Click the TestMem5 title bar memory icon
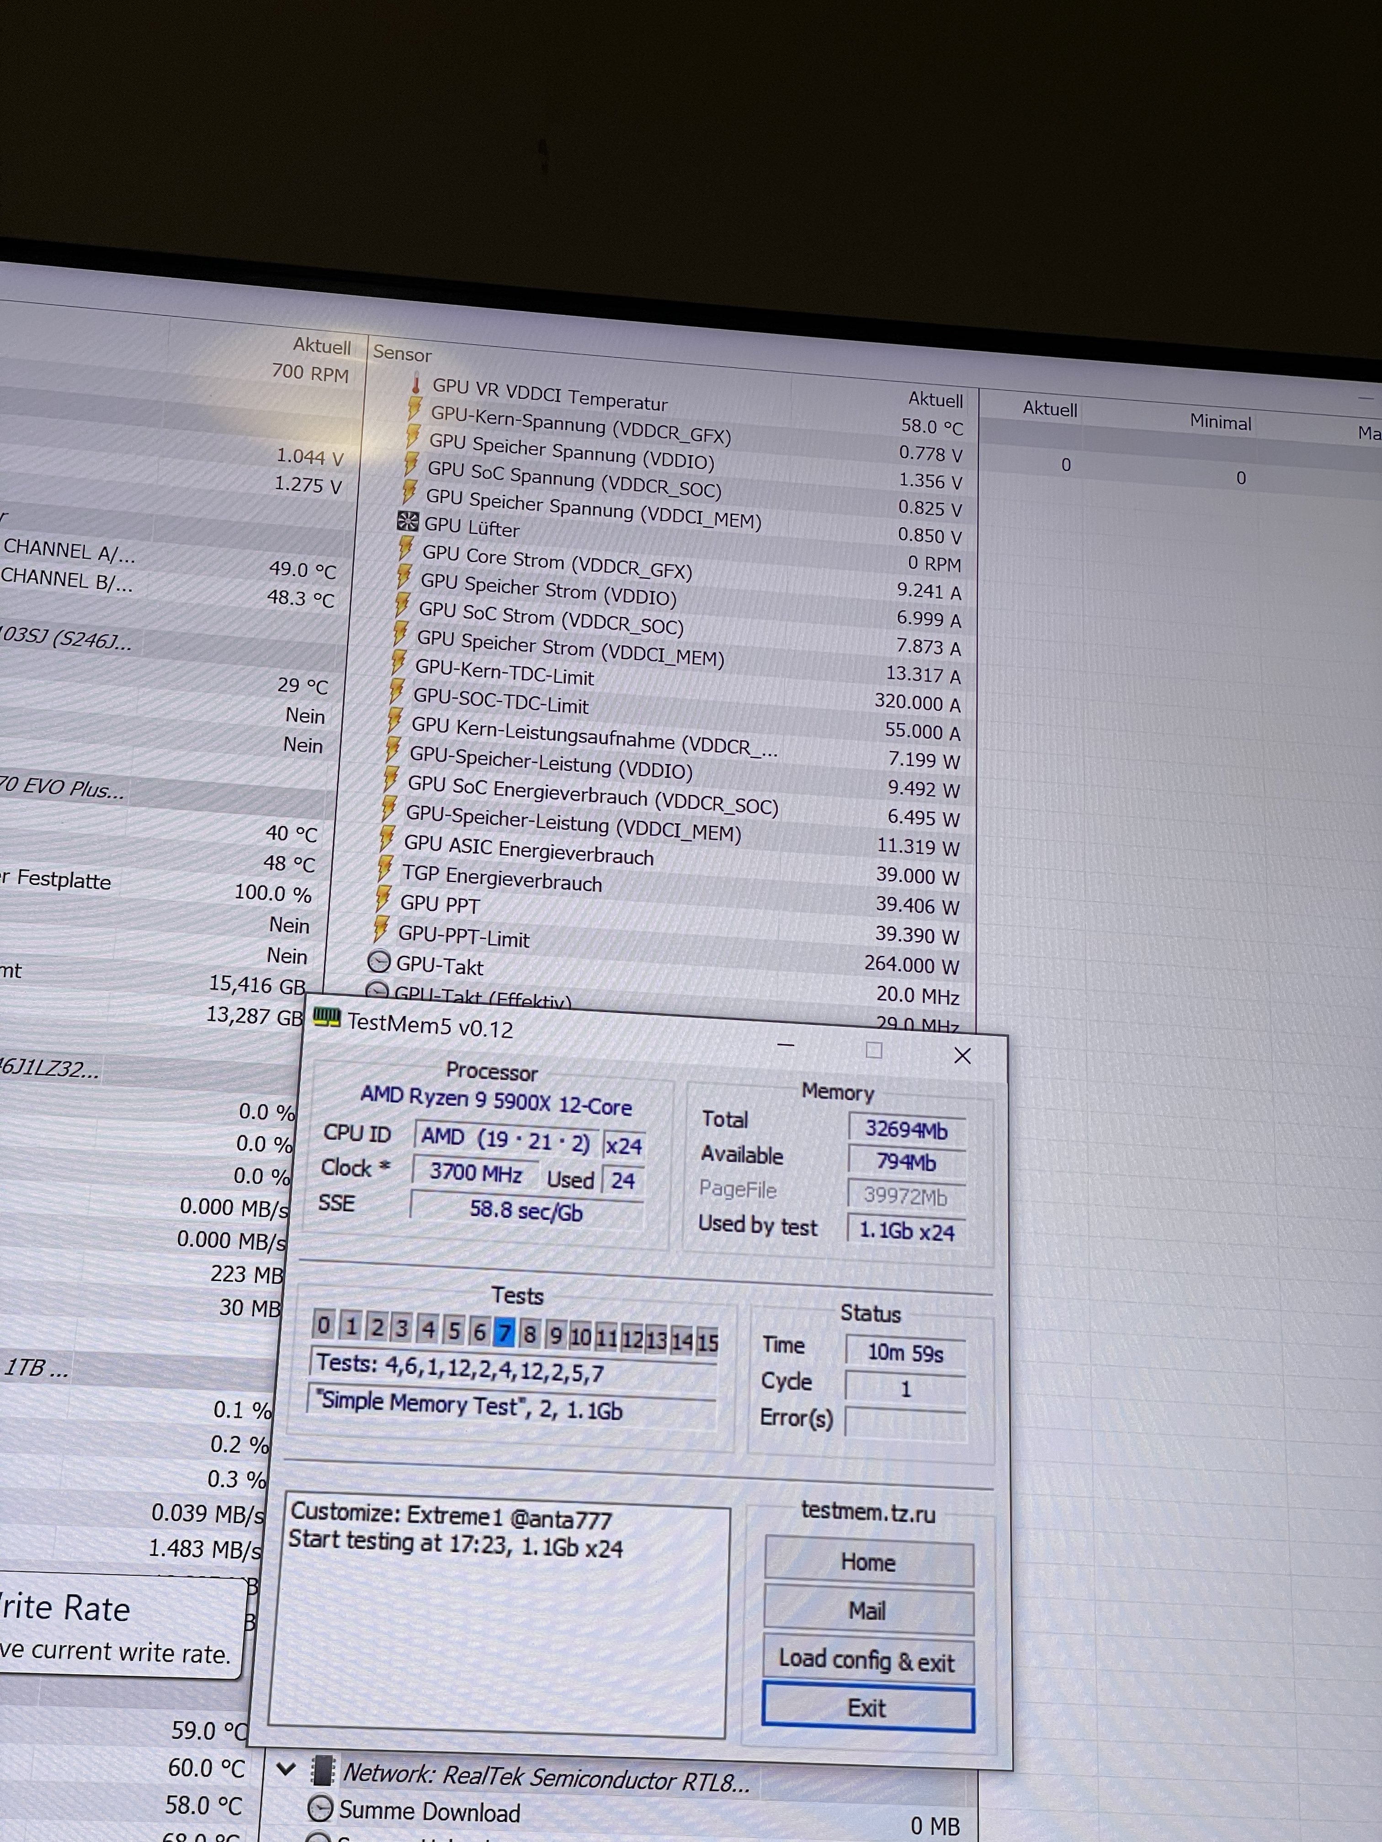This screenshot has width=1382, height=1842. click(327, 1017)
